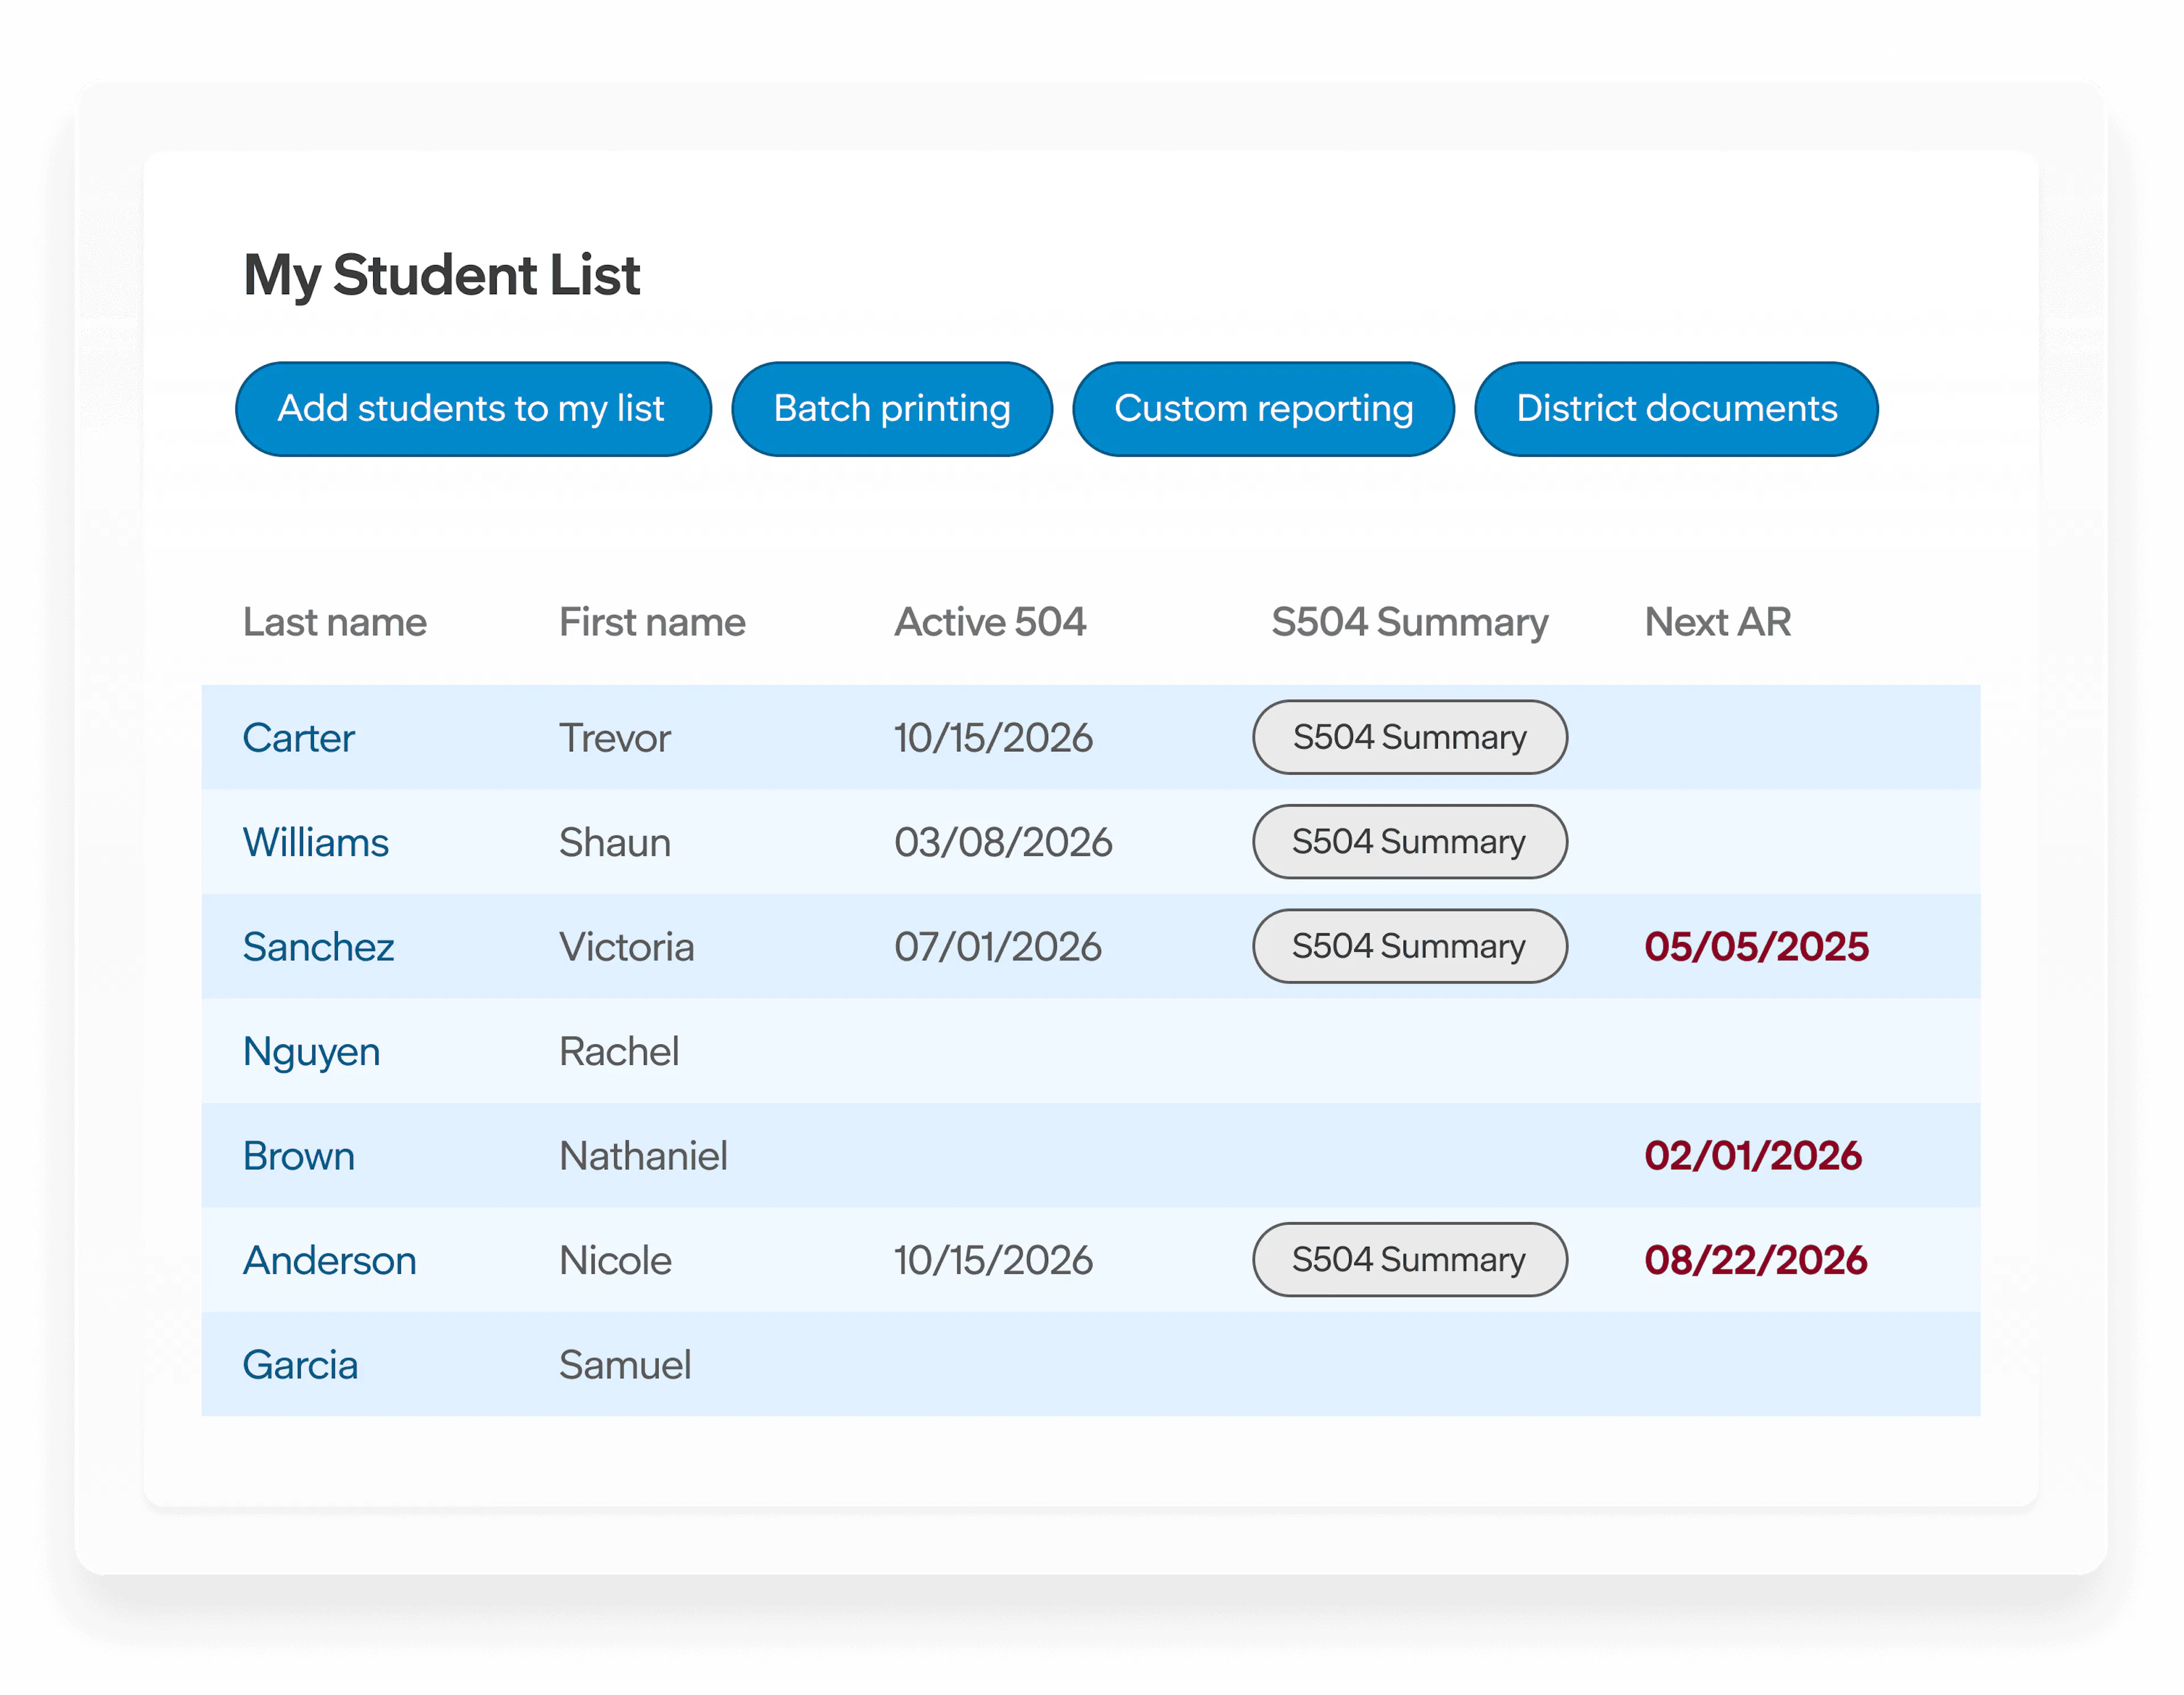Click Add students to my list button
The image size is (2184, 1695).
coord(473,409)
